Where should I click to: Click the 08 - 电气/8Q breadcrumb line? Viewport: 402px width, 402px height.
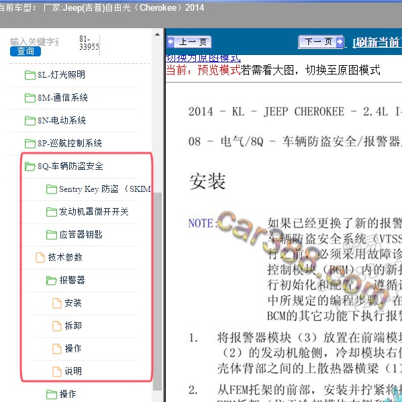(295, 141)
